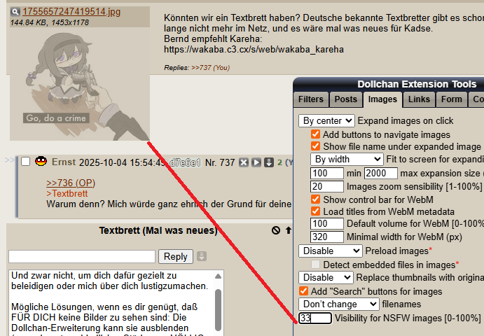The width and height of the screenshot is (484, 336).
Task: Open the >>736 (OP) post link
Action: click(70, 183)
